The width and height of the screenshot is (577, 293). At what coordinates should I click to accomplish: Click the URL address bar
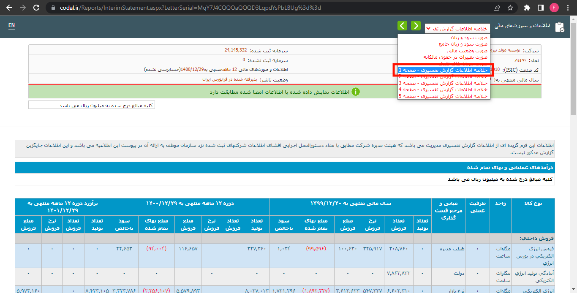click(x=253, y=8)
